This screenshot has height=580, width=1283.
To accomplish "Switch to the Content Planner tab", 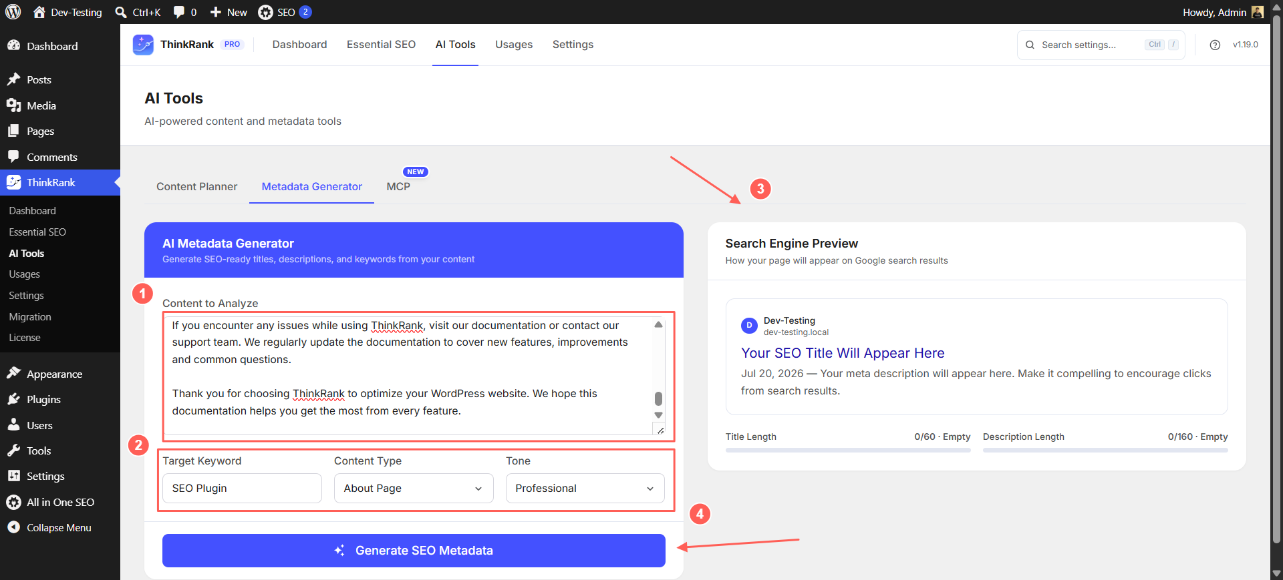I will [x=196, y=186].
